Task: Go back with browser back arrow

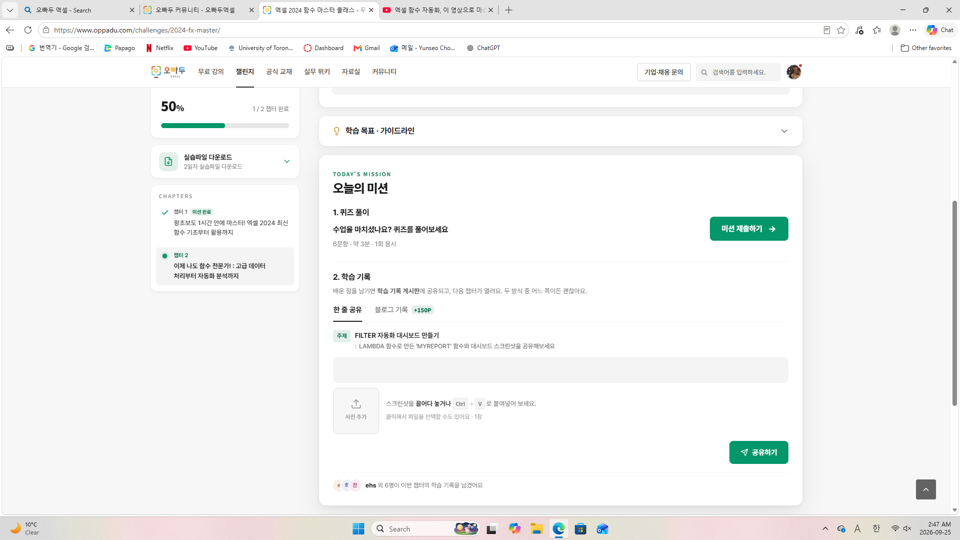Action: (x=10, y=30)
